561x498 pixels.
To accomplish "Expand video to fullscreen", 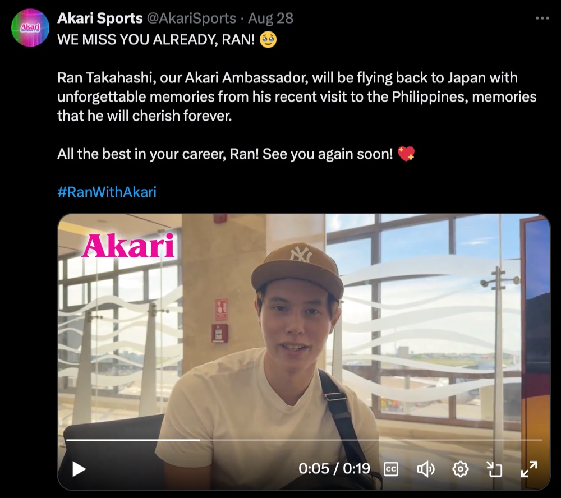I will coord(529,469).
